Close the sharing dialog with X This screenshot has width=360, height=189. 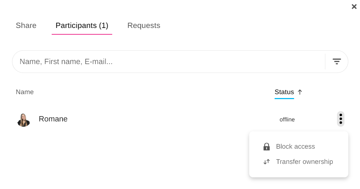(x=354, y=7)
